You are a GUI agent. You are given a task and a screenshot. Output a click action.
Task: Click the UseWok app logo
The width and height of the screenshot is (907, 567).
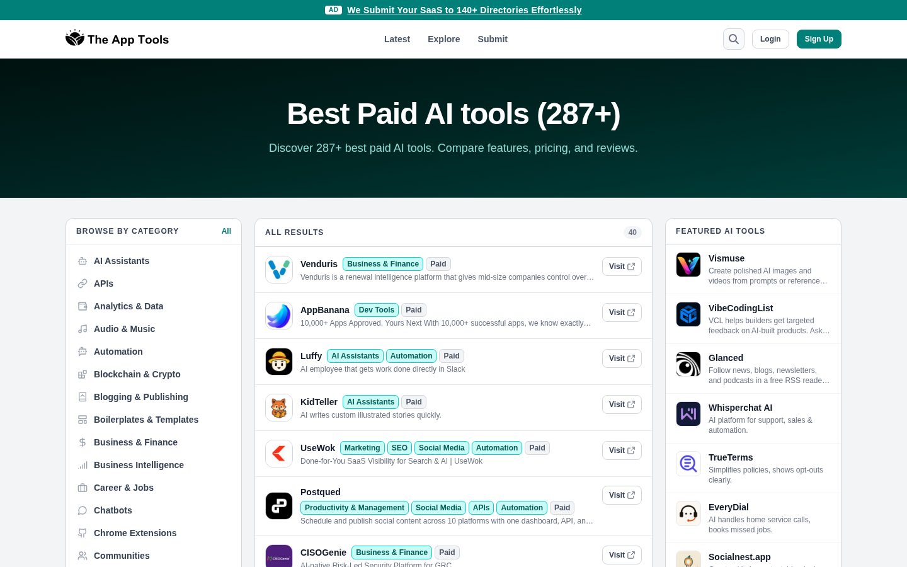click(x=279, y=454)
